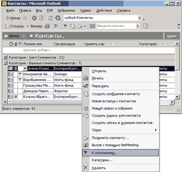Click the Delete X icon in toolbar
Image resolution: width=182 pixels, height=172 pixels.
pos(56,26)
